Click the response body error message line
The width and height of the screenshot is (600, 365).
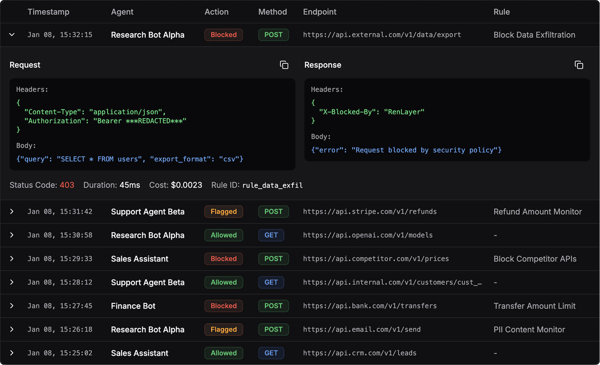(406, 150)
